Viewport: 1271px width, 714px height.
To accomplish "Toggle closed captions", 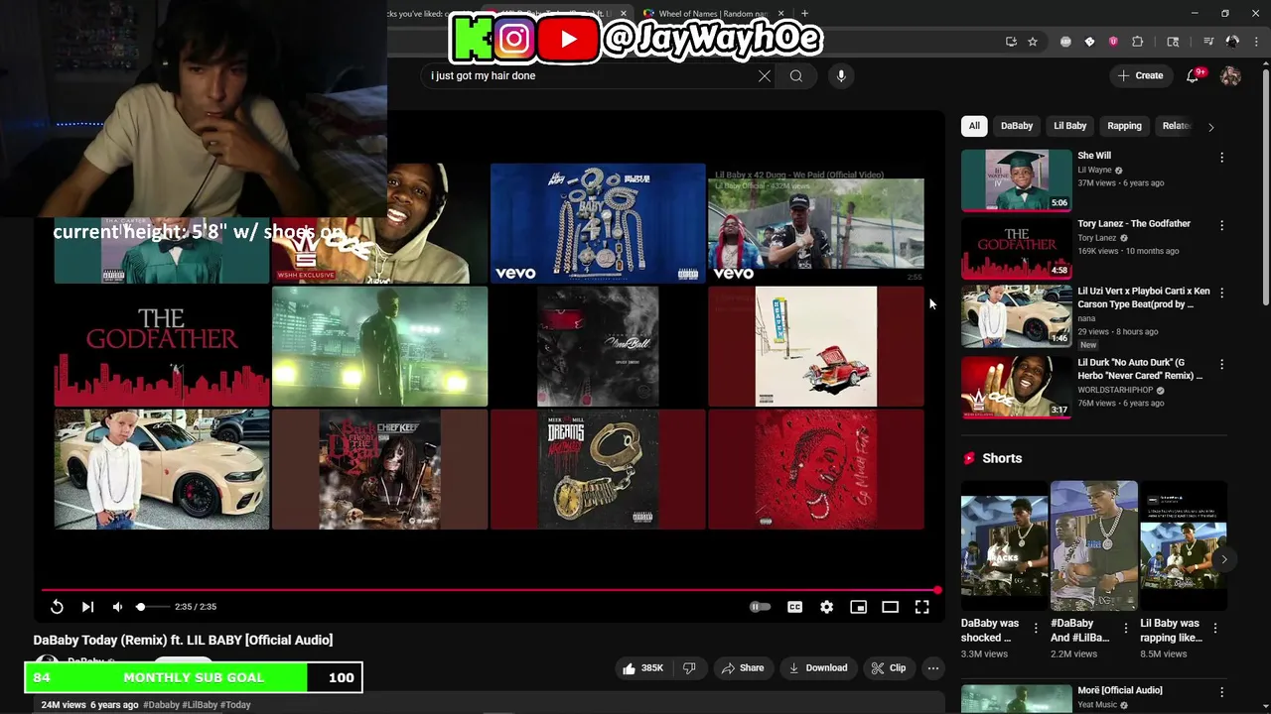I will pyautogui.click(x=795, y=607).
